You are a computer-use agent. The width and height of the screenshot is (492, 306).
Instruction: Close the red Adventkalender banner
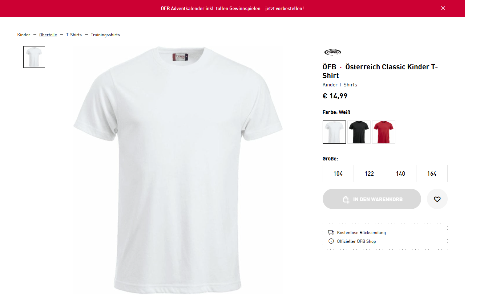[443, 8]
